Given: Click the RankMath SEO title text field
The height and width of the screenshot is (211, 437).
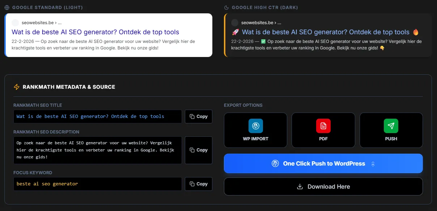Looking at the screenshot, I should (98, 117).
